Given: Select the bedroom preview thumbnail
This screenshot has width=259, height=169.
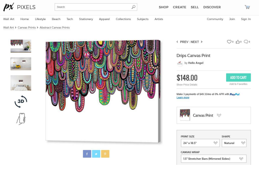Looking at the screenshot, I should pos(21,83).
